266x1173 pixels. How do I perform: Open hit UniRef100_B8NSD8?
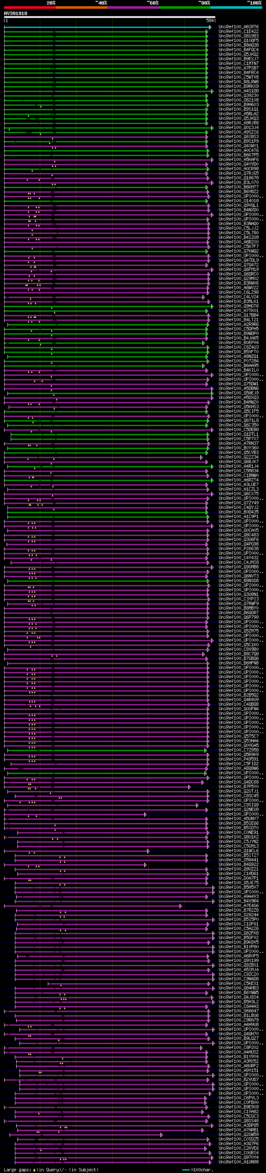click(239, 580)
